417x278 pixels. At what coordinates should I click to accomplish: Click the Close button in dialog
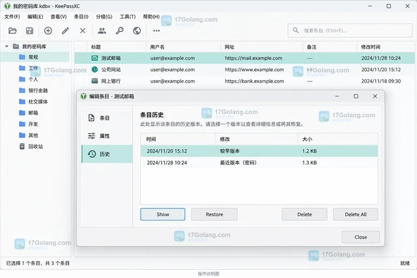click(360, 237)
